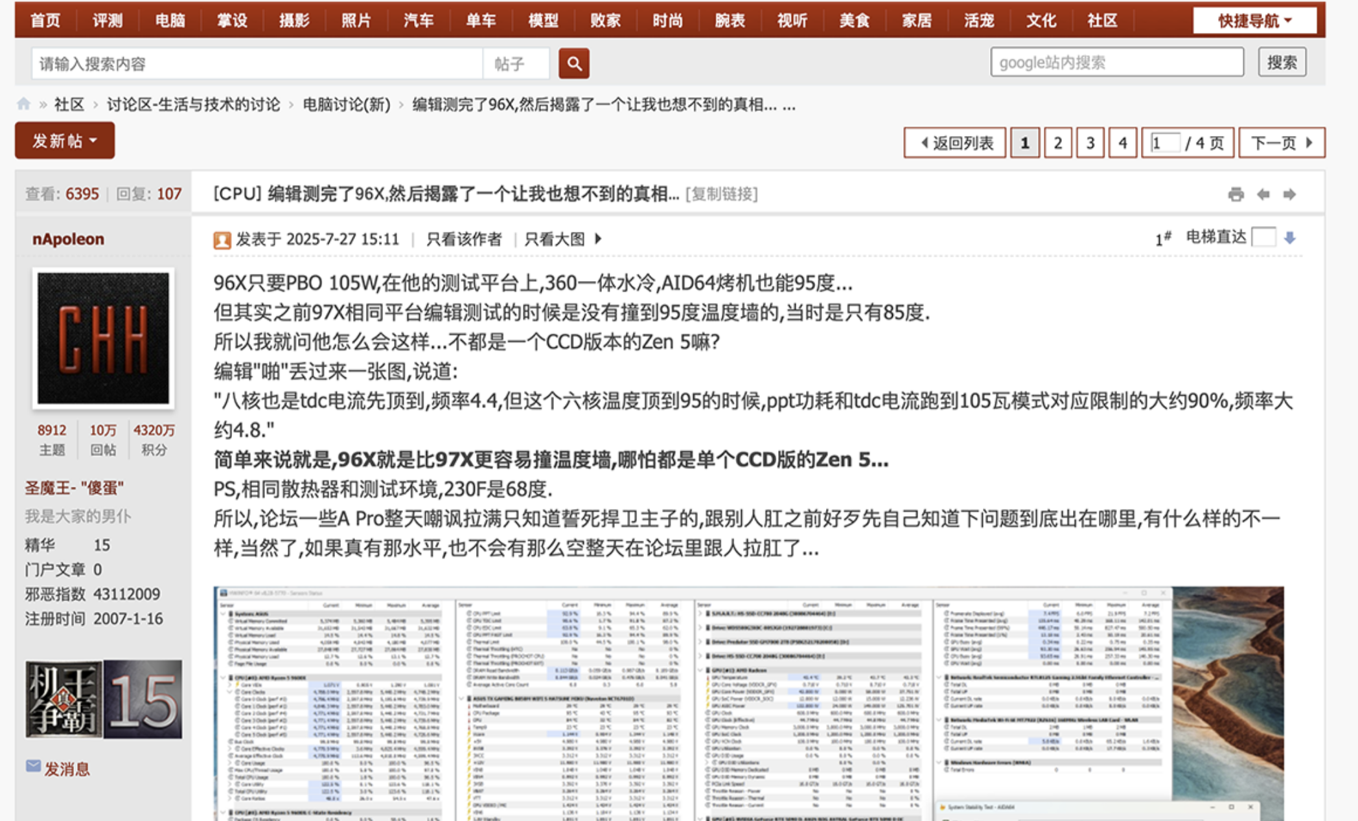Focus the google站内搜索 field
The height and width of the screenshot is (821, 1358).
pyautogui.click(x=1117, y=62)
